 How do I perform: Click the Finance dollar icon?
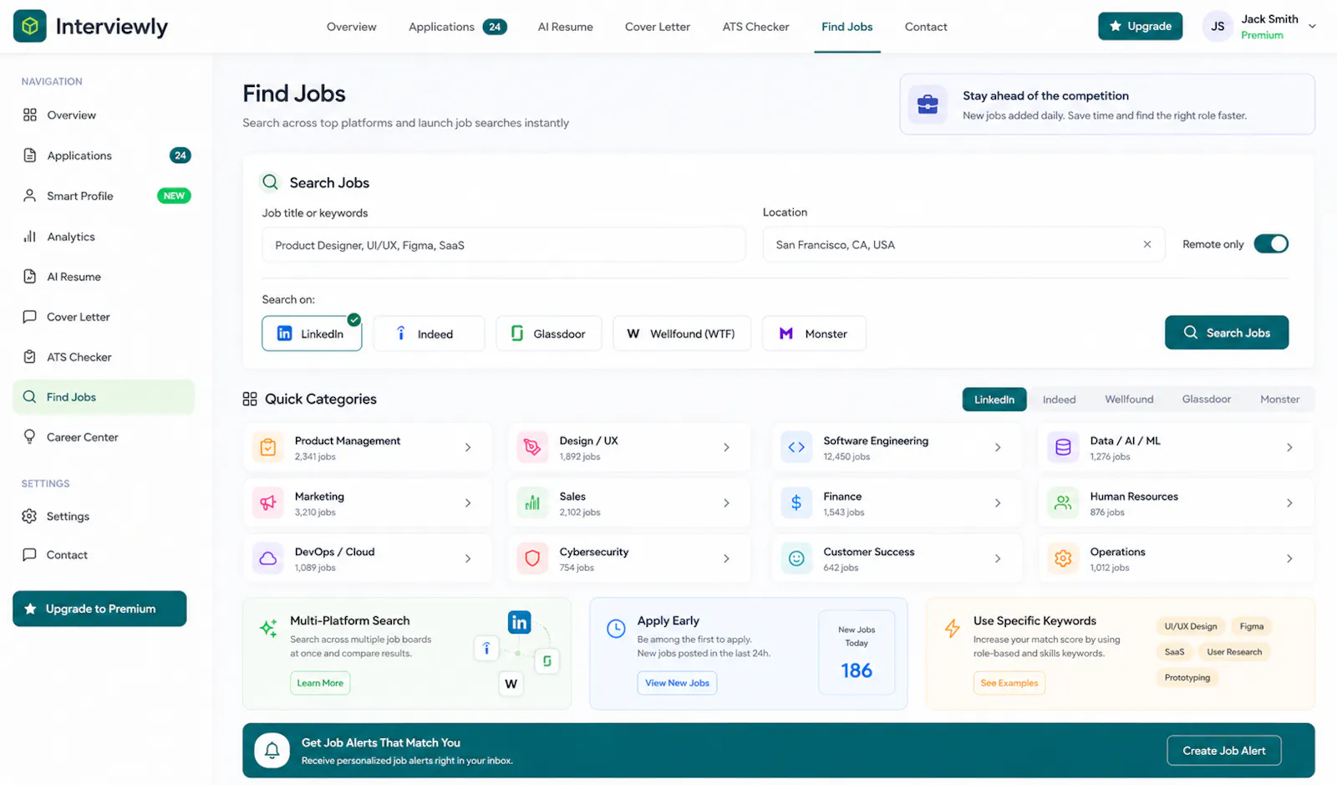(x=796, y=503)
